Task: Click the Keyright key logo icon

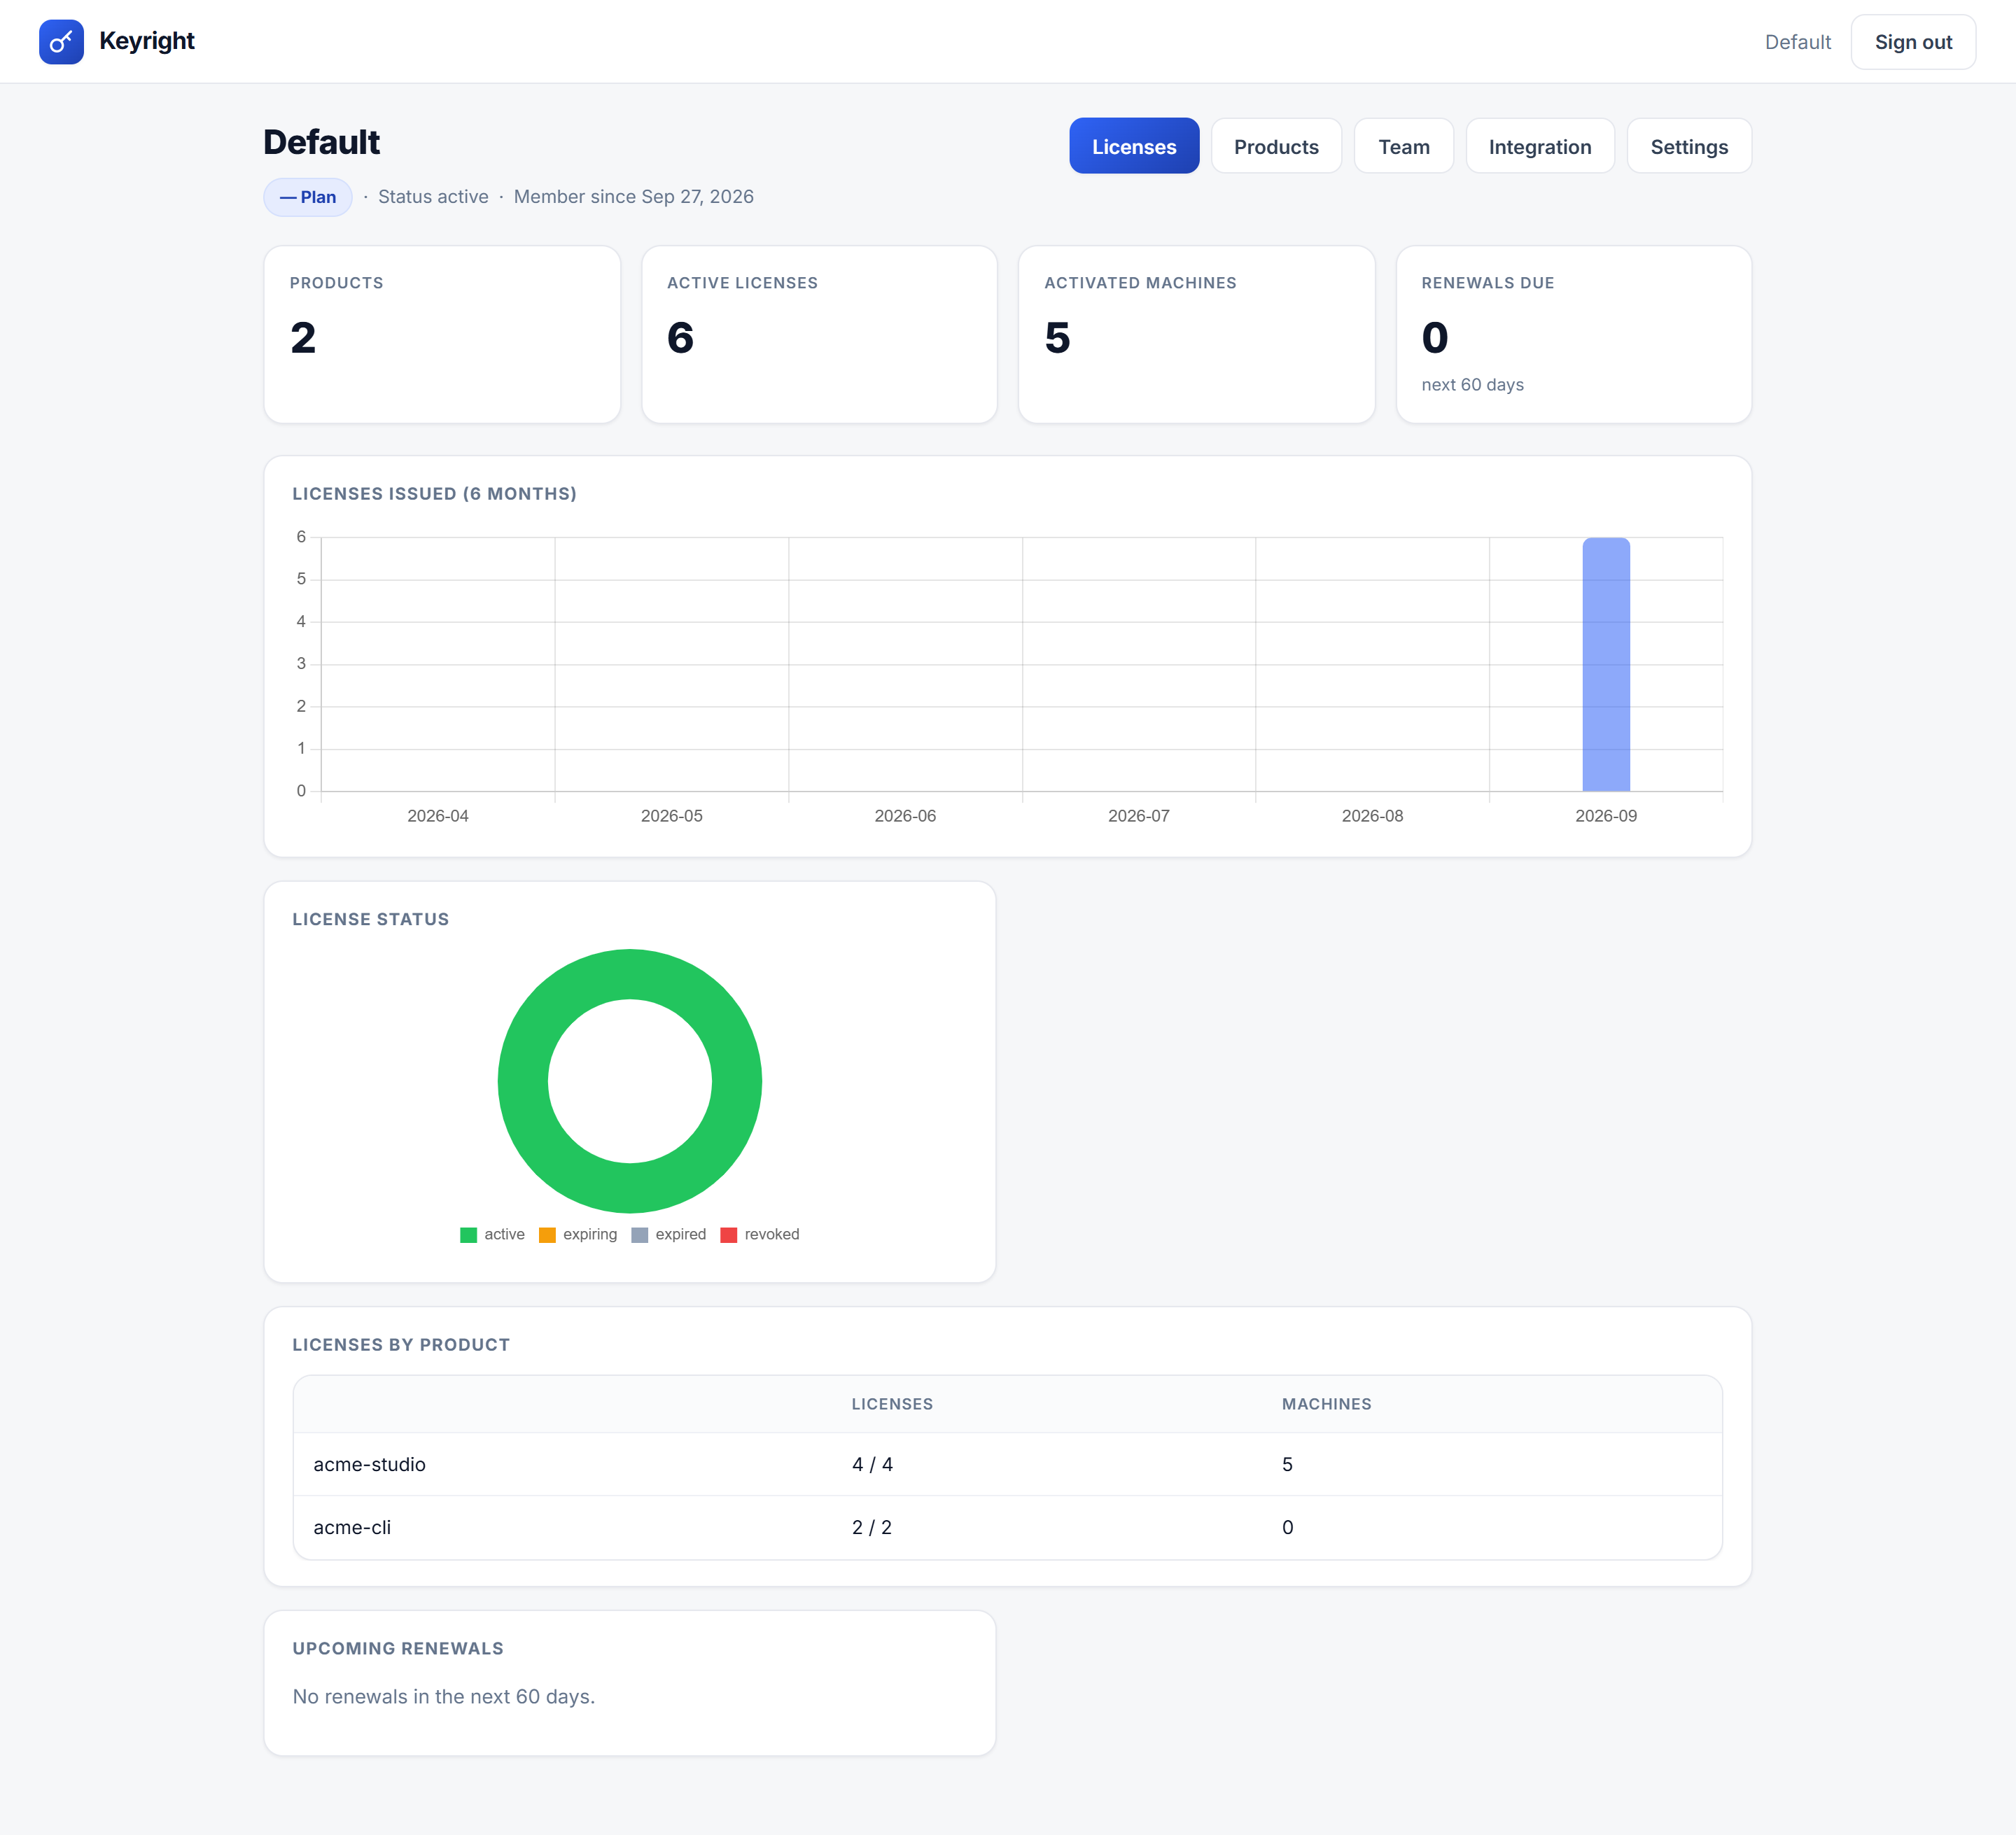Action: click(x=61, y=41)
